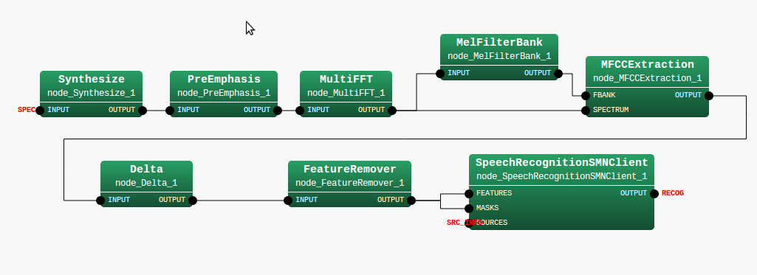
Task: Click the node_MFCCExtraction_1 name label
Action: point(648,78)
